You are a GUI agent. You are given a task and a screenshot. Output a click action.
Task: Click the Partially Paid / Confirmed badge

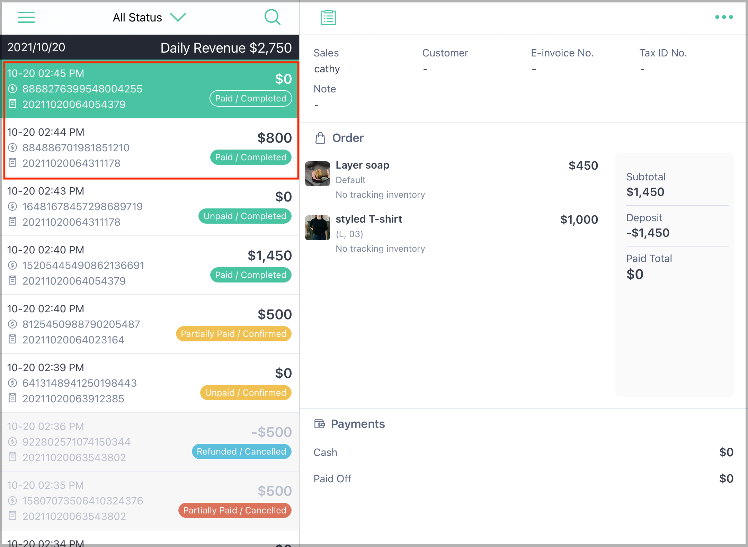[x=234, y=334]
